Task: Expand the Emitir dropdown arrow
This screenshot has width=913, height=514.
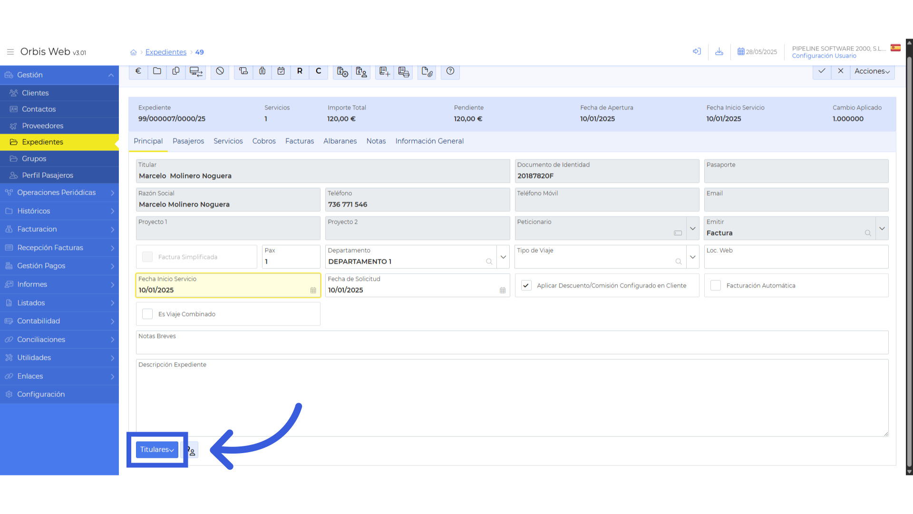Action: click(x=882, y=228)
